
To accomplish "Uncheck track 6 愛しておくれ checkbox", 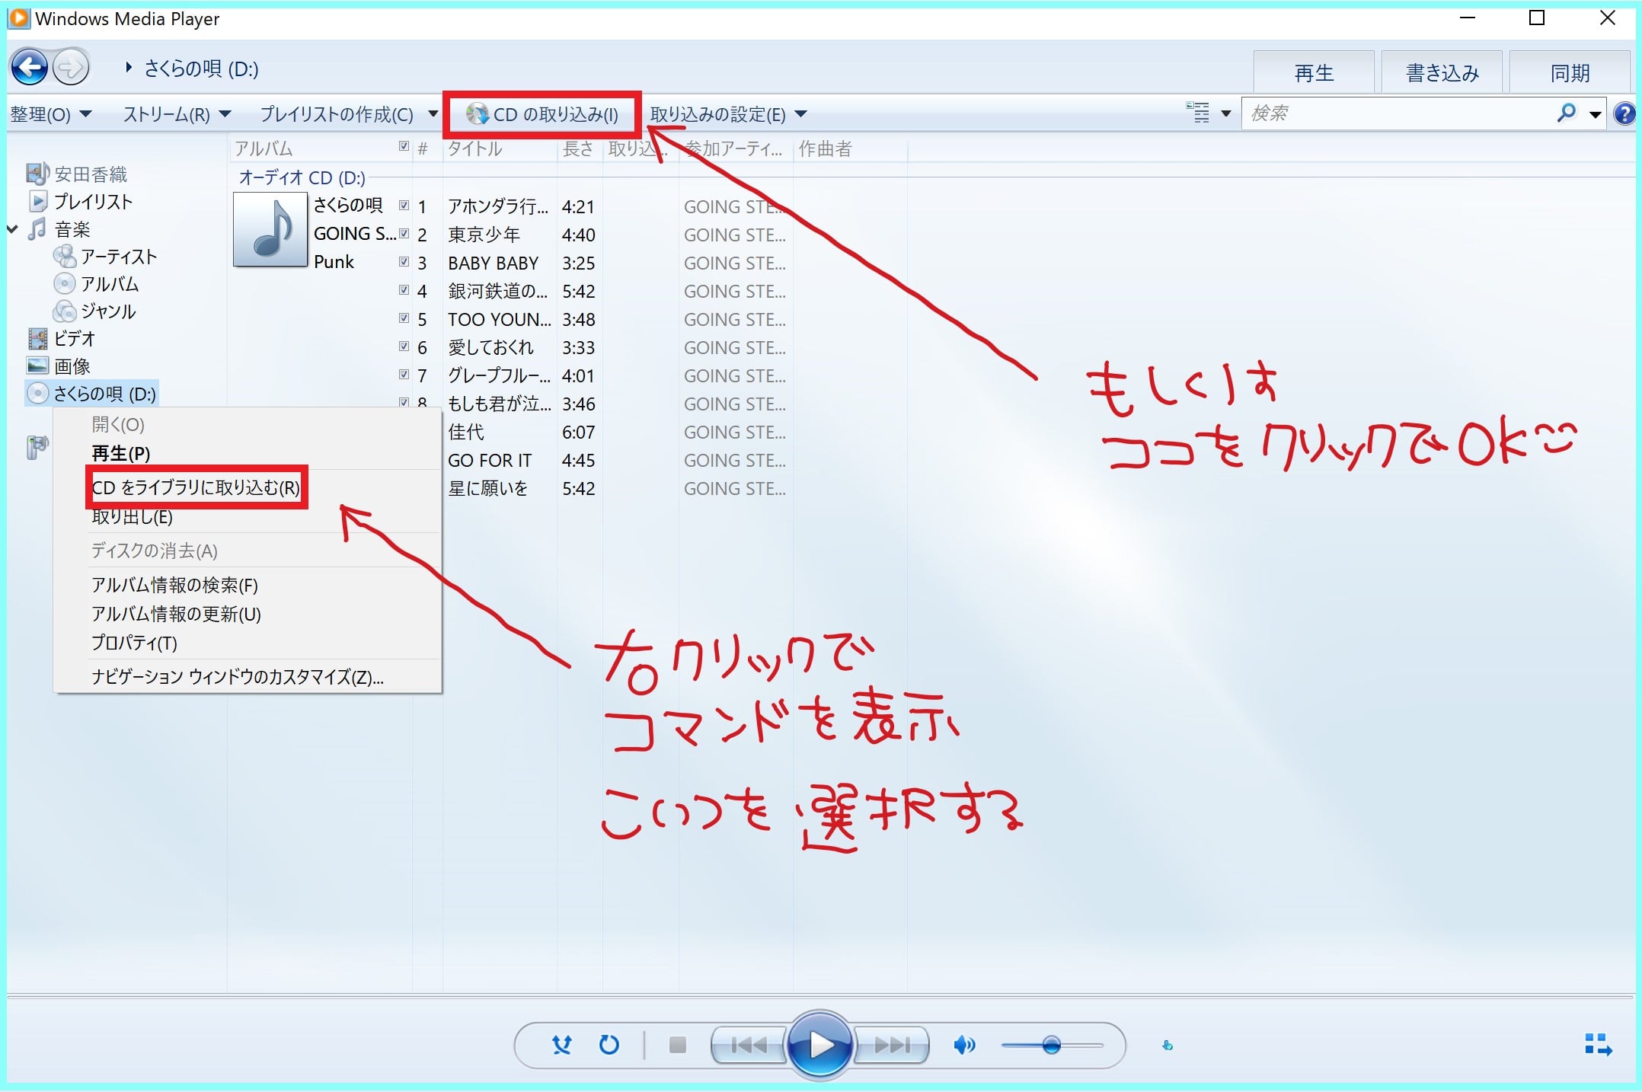I will click(x=404, y=346).
